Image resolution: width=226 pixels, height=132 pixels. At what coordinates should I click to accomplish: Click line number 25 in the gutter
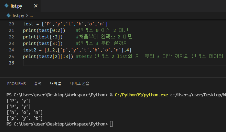[x=11, y=57]
